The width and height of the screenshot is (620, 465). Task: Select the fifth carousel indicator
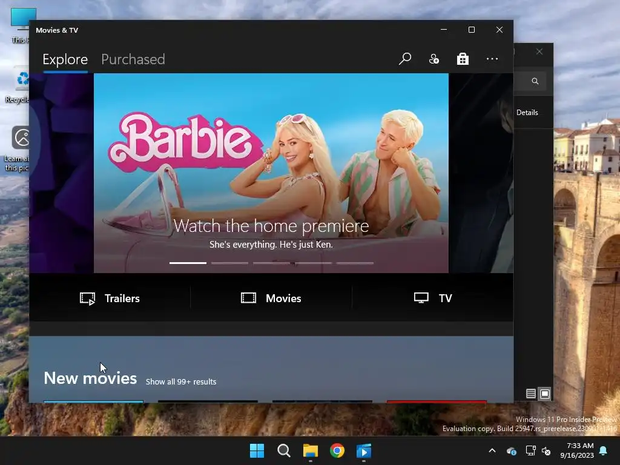point(355,263)
